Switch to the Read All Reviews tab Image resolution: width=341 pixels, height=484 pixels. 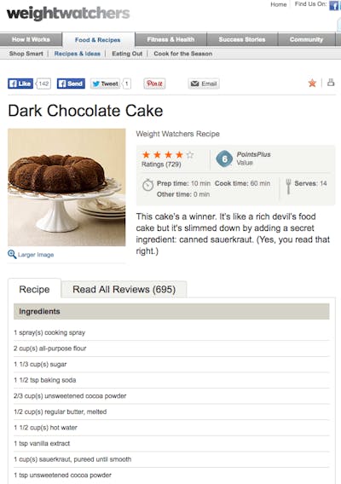click(124, 289)
